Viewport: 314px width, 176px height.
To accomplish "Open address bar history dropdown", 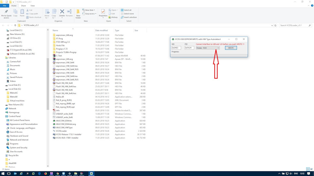I will pos(272,25).
